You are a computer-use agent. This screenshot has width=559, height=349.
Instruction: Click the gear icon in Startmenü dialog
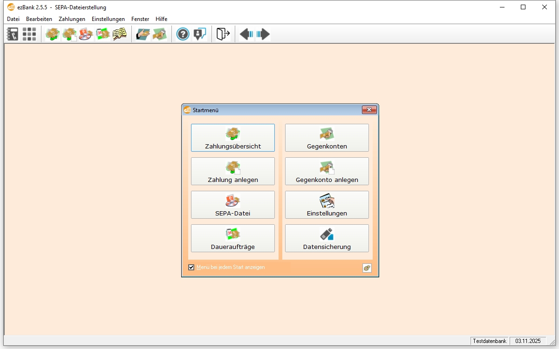coord(367,268)
